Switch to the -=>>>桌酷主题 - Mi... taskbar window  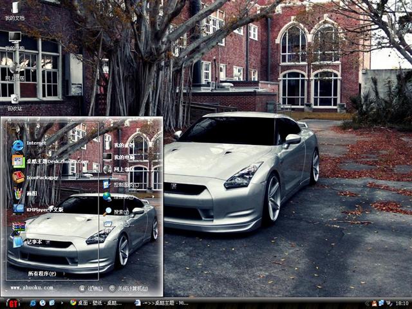pos(162,303)
